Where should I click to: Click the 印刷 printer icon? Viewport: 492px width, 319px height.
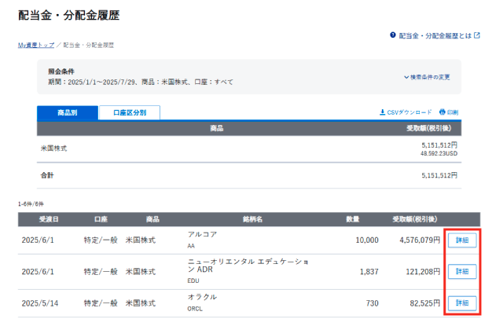pyautogui.click(x=442, y=112)
